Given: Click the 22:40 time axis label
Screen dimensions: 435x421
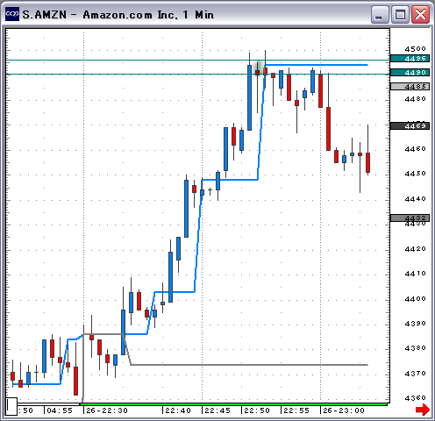Looking at the screenshot, I should pyautogui.click(x=178, y=410).
